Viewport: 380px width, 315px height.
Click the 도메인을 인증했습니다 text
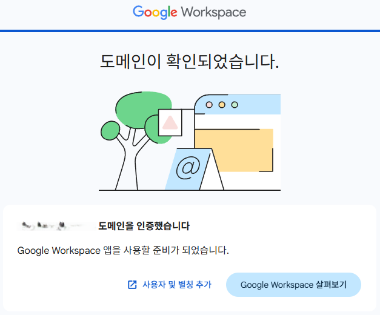(144, 226)
